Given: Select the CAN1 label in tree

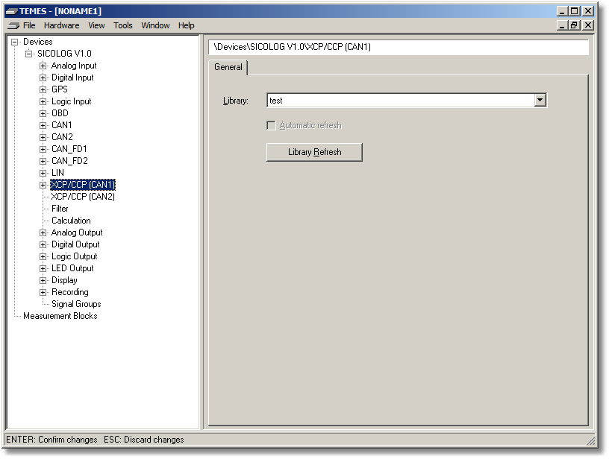Looking at the screenshot, I should pyautogui.click(x=61, y=125).
